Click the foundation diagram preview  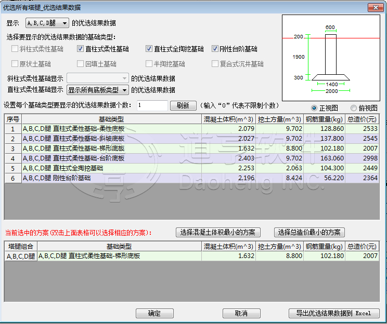click(x=331, y=58)
